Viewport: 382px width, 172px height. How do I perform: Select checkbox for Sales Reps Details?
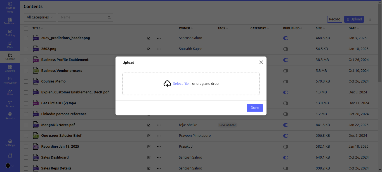(26, 168)
